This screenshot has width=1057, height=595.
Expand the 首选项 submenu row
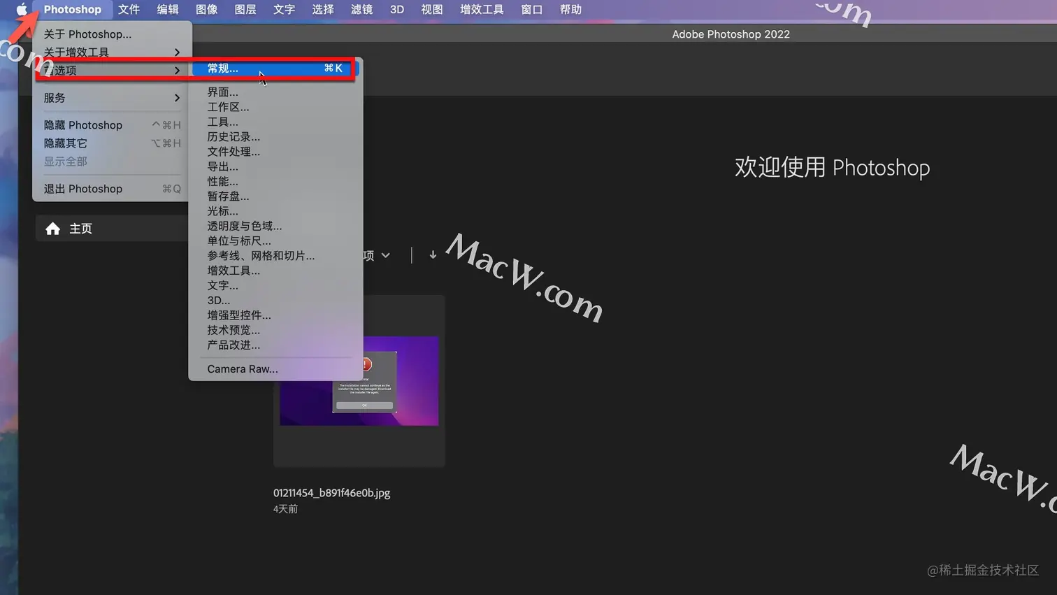(112, 71)
